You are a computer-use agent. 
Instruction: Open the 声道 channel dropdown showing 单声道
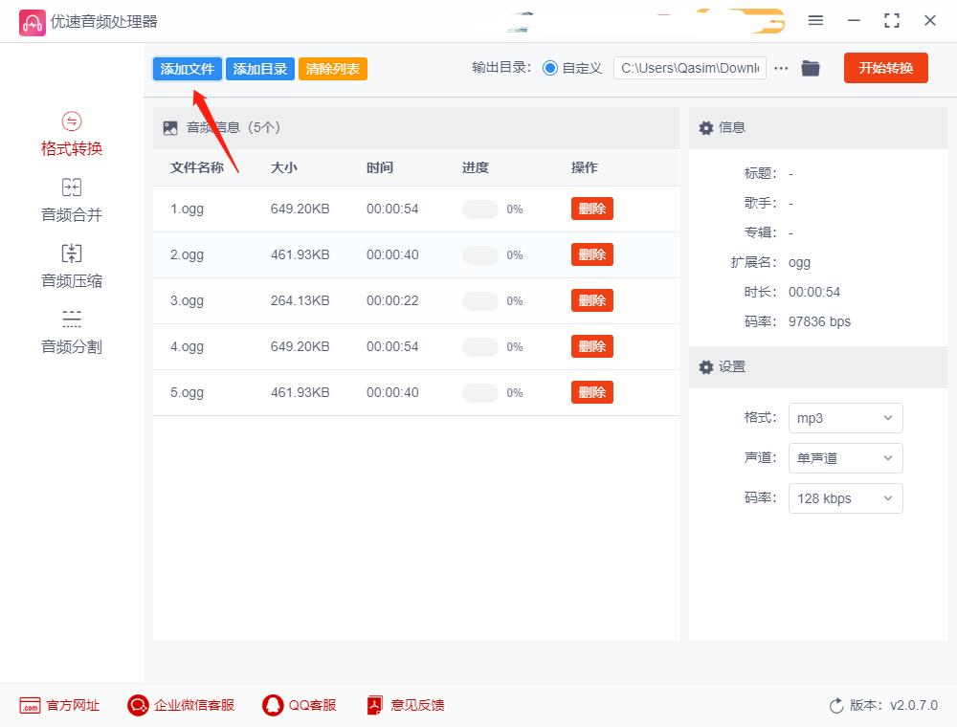coord(845,458)
